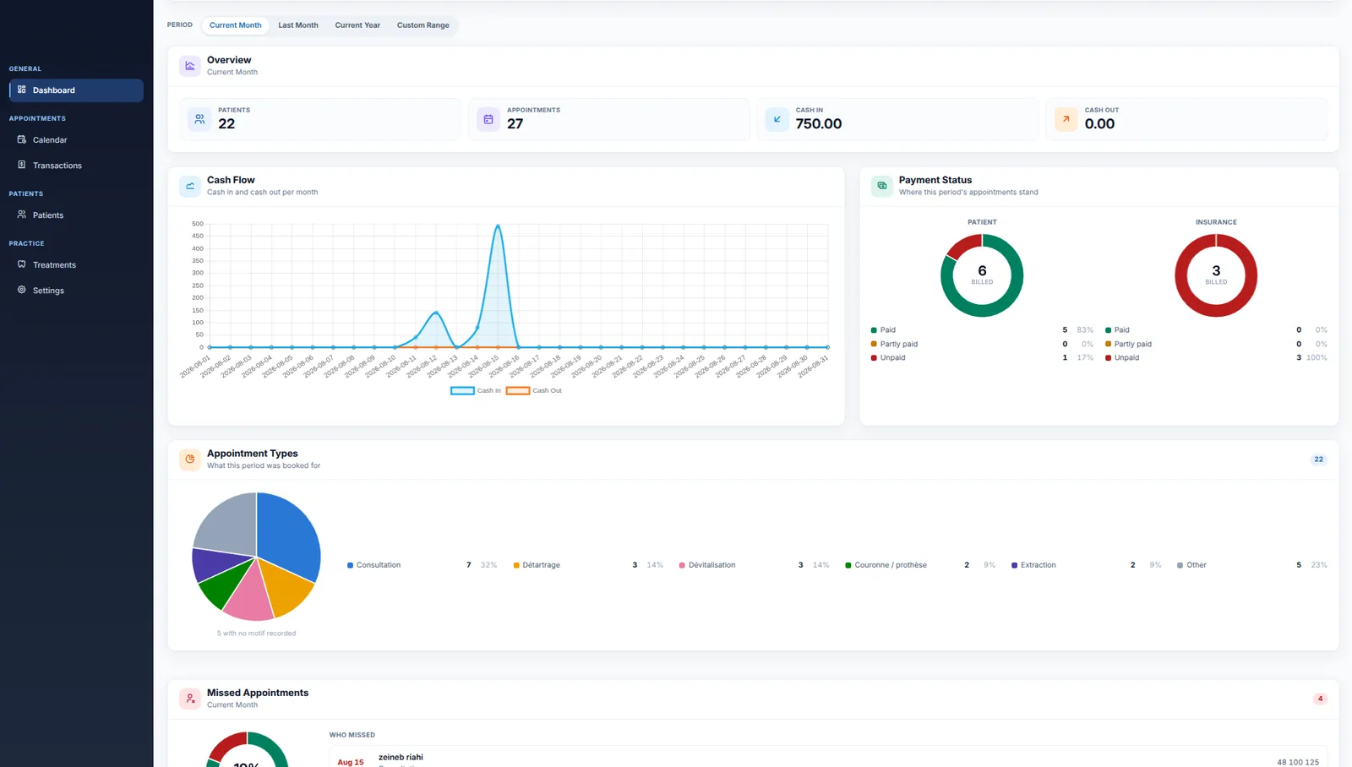Click the Détartrage orange legend swatch
The height and width of the screenshot is (767, 1352).
pyautogui.click(x=516, y=565)
